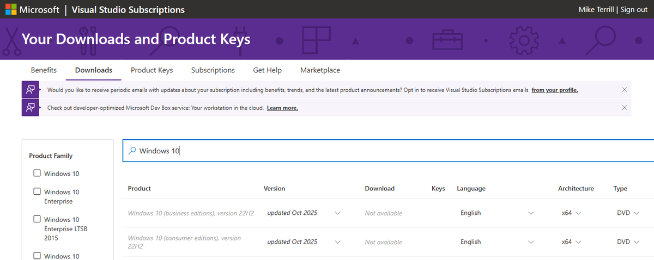This screenshot has width=654, height=260.
Task: Check the Windows 10 Enterprise checkbox
Action: [x=37, y=191]
